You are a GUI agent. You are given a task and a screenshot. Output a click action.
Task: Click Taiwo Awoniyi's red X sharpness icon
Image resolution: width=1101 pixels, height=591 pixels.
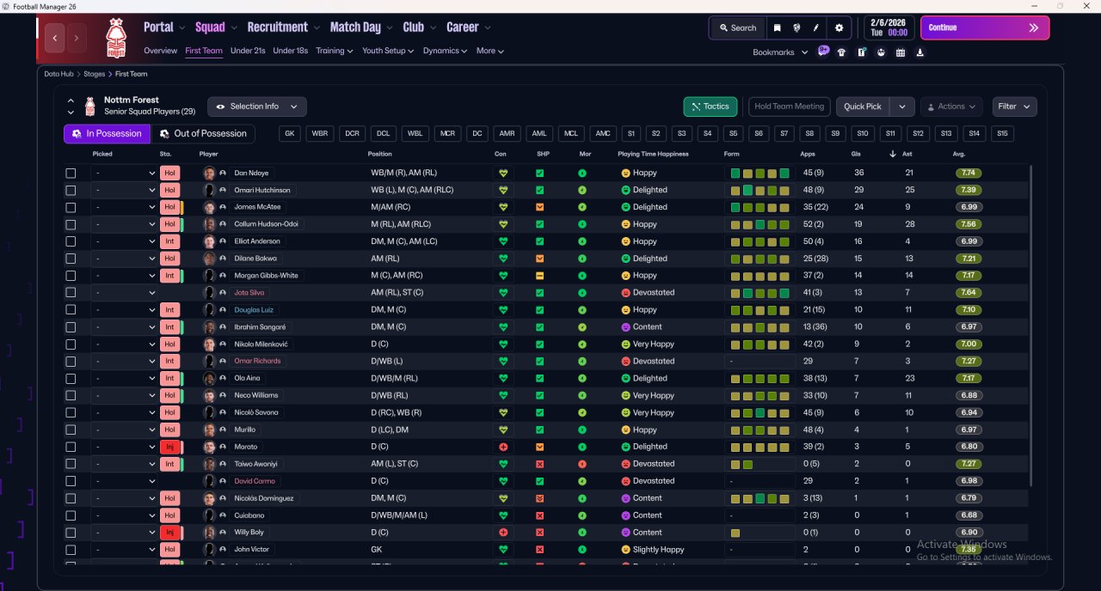[x=539, y=464]
